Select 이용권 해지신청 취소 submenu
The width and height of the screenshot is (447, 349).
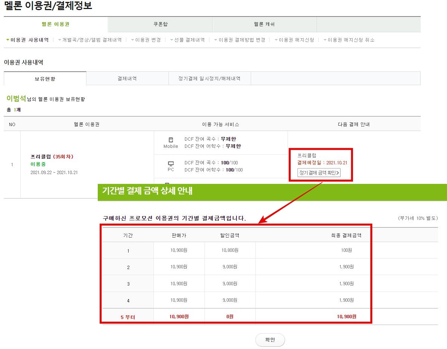click(x=349, y=40)
